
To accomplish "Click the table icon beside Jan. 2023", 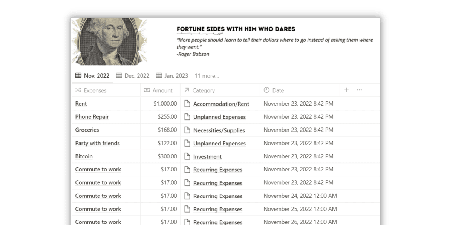I will [159, 75].
